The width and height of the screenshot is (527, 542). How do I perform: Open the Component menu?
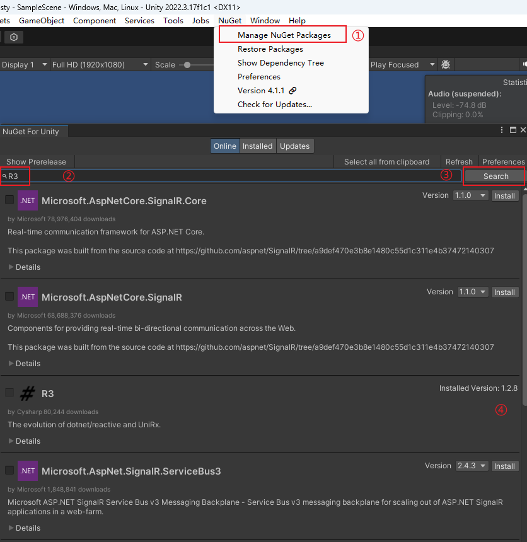[x=95, y=21]
